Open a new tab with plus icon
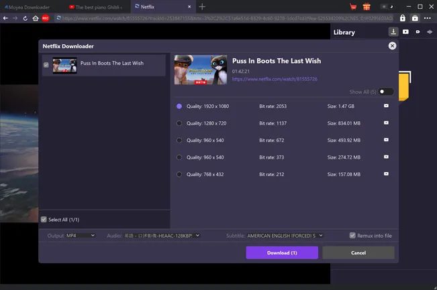Image resolution: width=437 pixels, height=290 pixels. coord(202,6)
